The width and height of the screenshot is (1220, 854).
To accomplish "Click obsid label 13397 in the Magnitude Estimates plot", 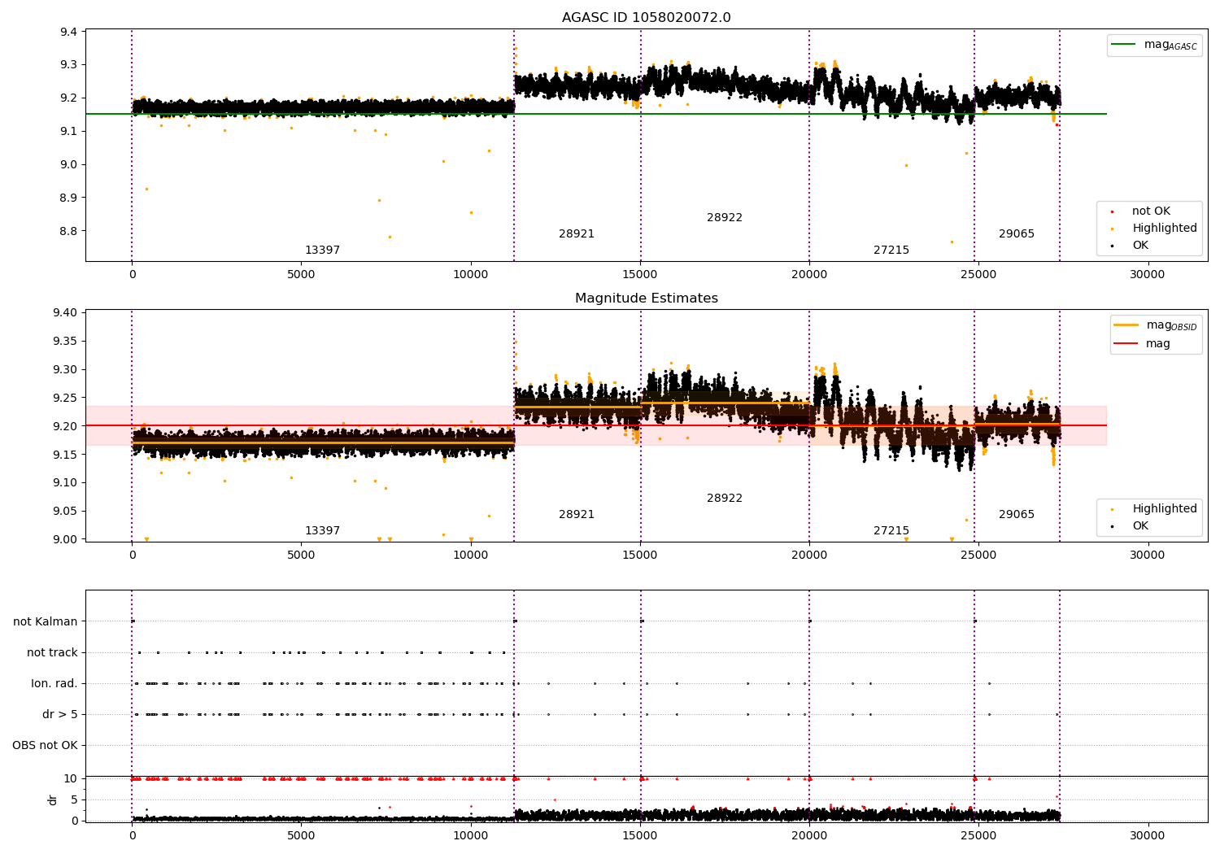I will (322, 531).
